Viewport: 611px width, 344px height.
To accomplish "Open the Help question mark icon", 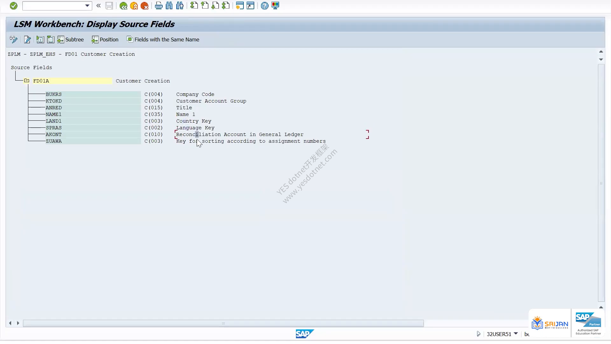I will point(264,6).
